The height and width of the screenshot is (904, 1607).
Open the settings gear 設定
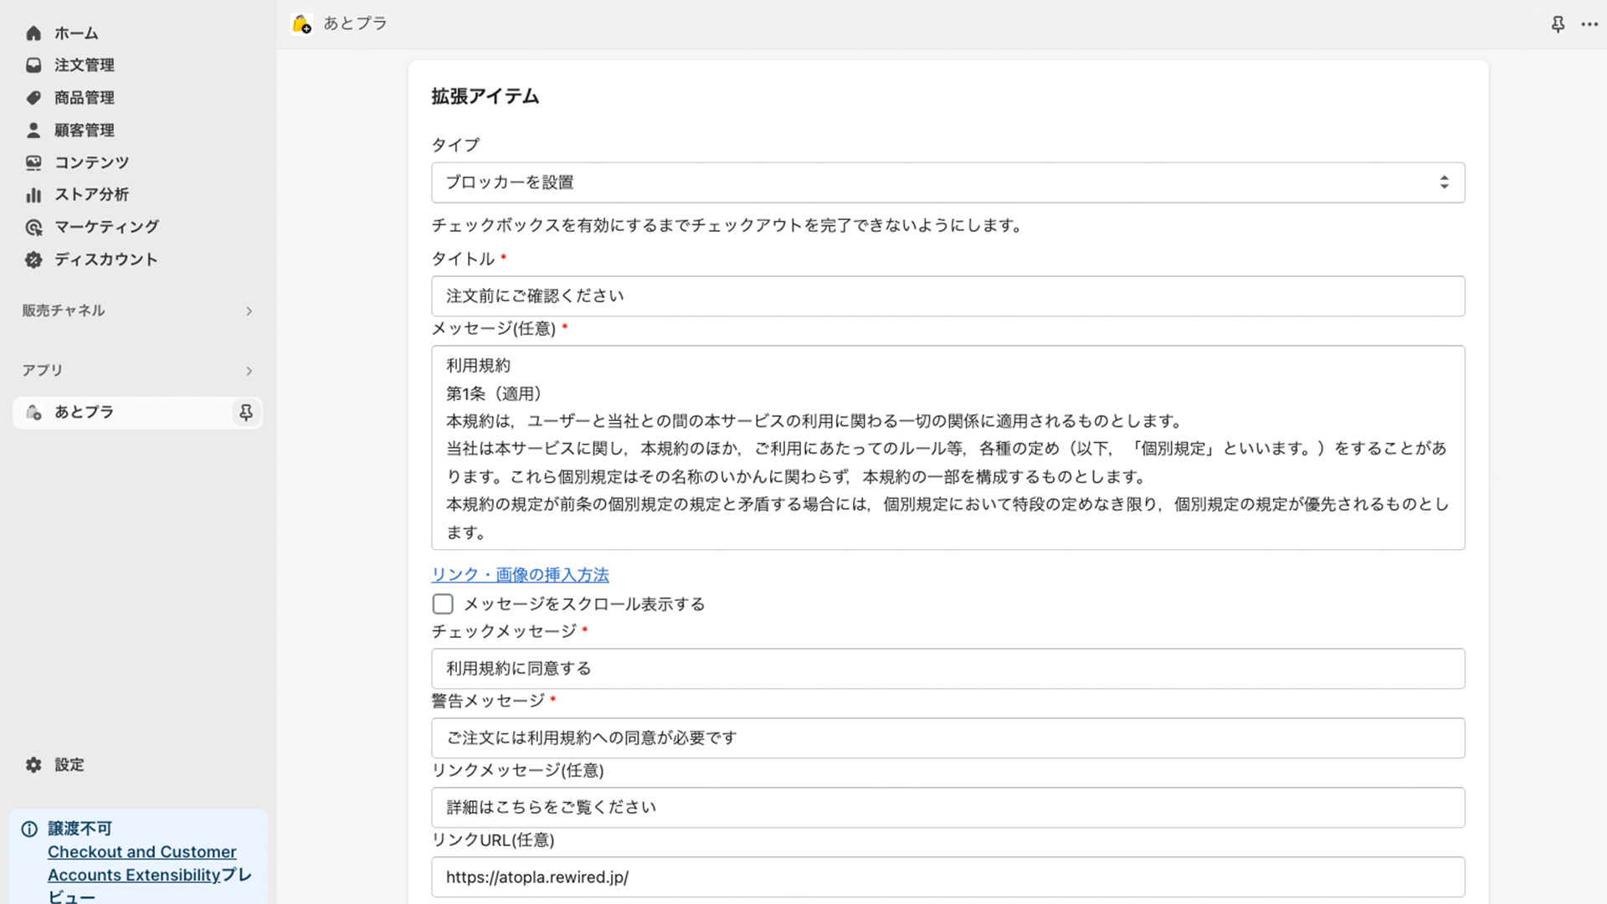coord(33,765)
